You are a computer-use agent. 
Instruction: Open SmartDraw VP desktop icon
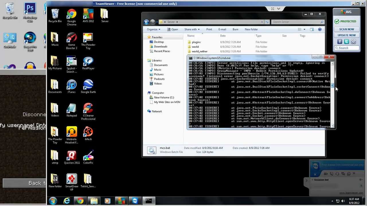pos(71,183)
